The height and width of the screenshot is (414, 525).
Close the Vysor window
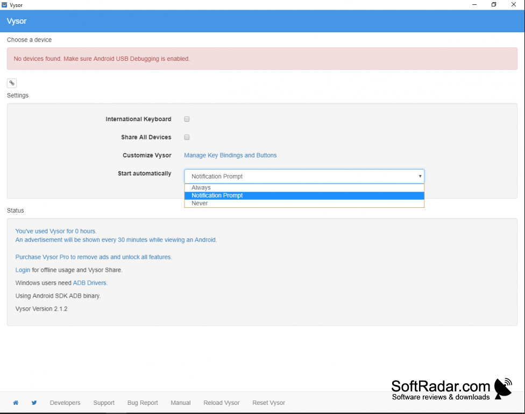[x=513, y=5]
